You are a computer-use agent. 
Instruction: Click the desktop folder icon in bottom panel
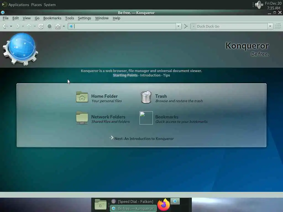[x=101, y=205]
